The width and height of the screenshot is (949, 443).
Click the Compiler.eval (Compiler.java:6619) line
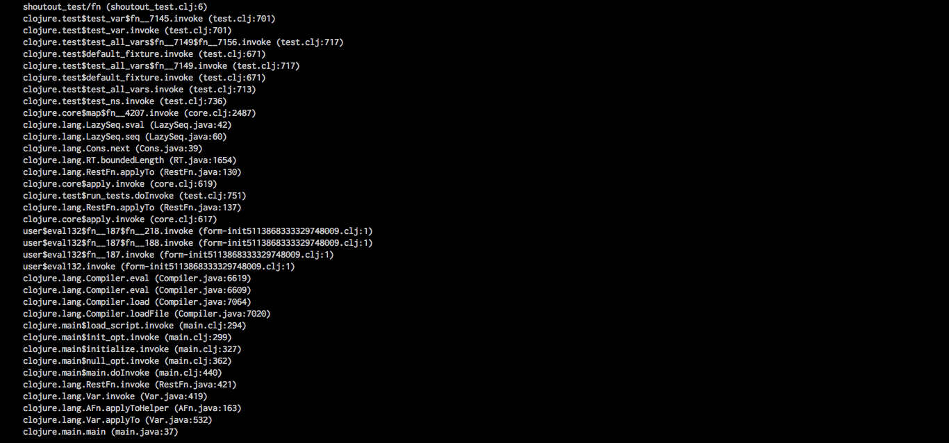pos(137,278)
